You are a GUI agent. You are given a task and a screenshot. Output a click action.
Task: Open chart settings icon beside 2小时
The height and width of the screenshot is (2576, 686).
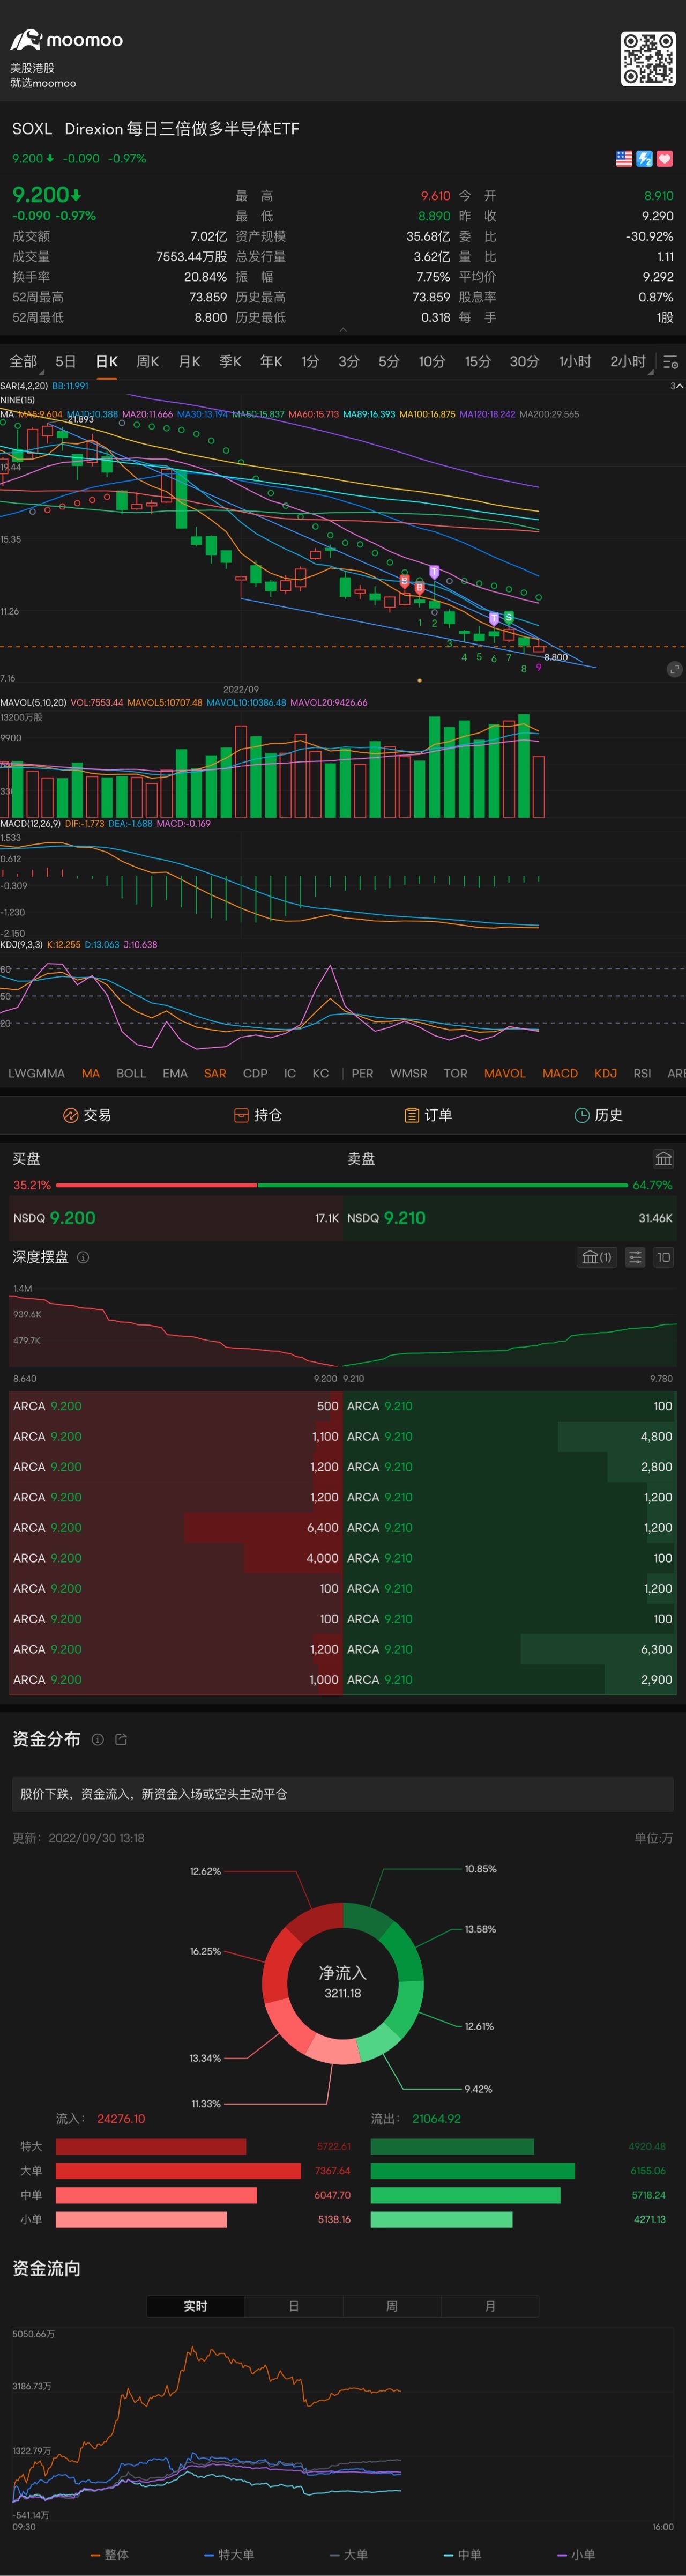coord(671,362)
